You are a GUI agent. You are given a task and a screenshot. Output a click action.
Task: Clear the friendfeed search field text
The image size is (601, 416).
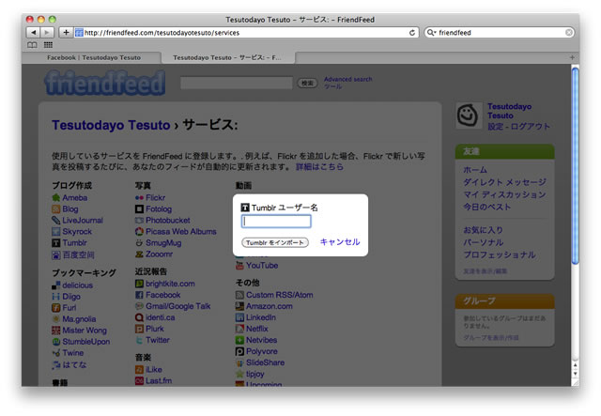(569, 33)
